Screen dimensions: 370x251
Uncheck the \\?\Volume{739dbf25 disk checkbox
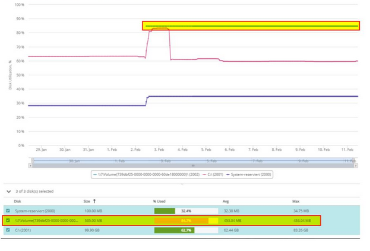pyautogui.click(x=8, y=220)
